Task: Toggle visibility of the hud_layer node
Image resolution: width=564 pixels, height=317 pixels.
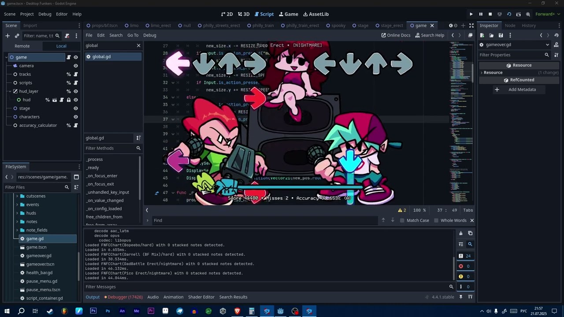Action: pyautogui.click(x=76, y=92)
